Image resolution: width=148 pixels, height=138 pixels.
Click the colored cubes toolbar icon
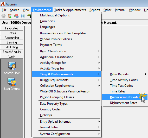coord(16,16)
